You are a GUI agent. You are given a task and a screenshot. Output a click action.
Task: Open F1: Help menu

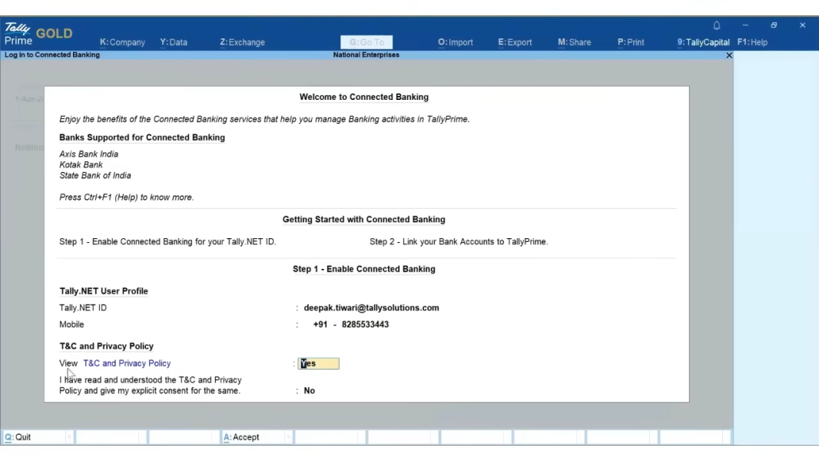coord(753,42)
